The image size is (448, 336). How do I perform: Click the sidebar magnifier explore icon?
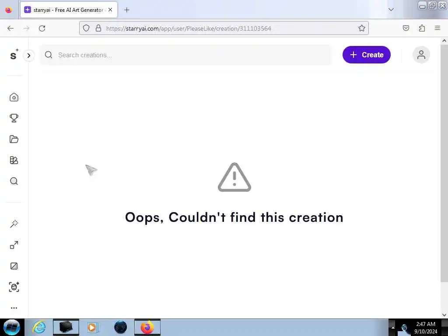point(14,181)
